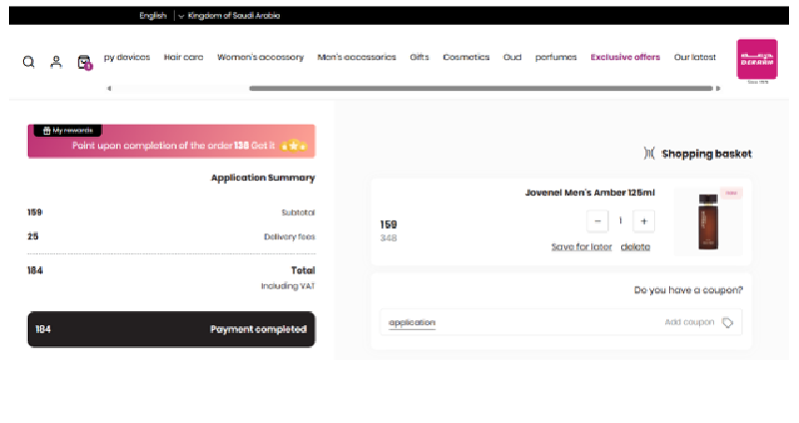This screenshot has height=423, width=799.
Task: Click the new badge on product image
Action: (x=731, y=193)
